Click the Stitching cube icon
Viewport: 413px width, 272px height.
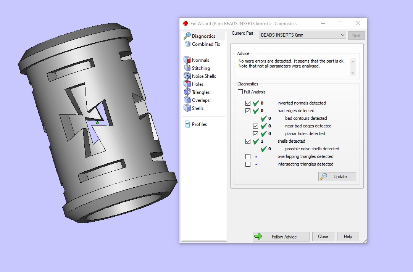187,68
